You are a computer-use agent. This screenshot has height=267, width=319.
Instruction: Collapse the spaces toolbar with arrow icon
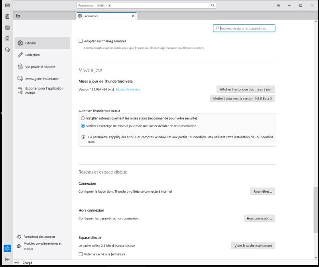(x=7, y=259)
